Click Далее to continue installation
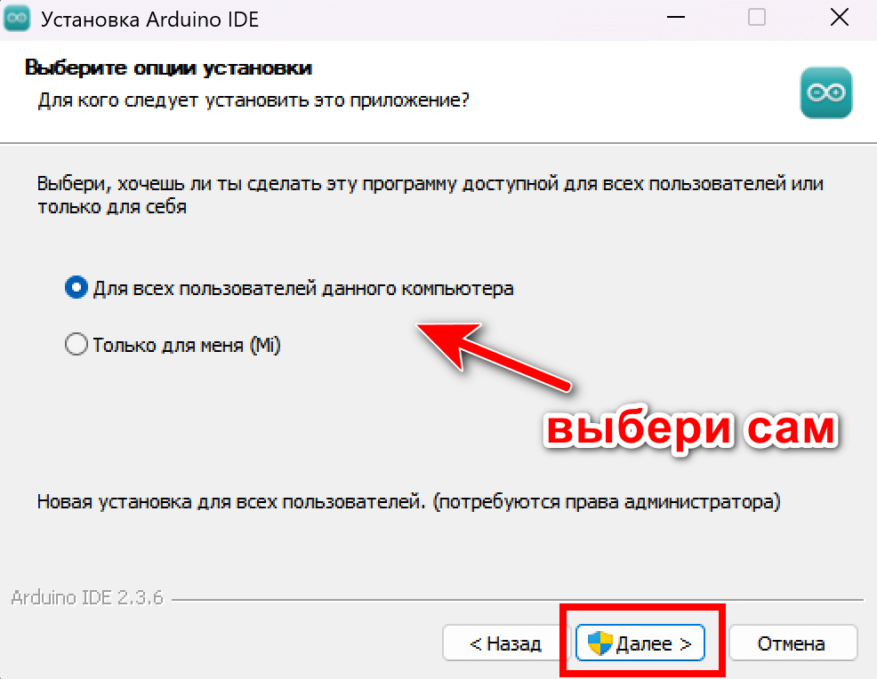 (642, 643)
